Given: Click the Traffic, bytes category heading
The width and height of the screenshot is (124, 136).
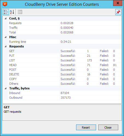Looking at the screenshot, I should 19,88.
